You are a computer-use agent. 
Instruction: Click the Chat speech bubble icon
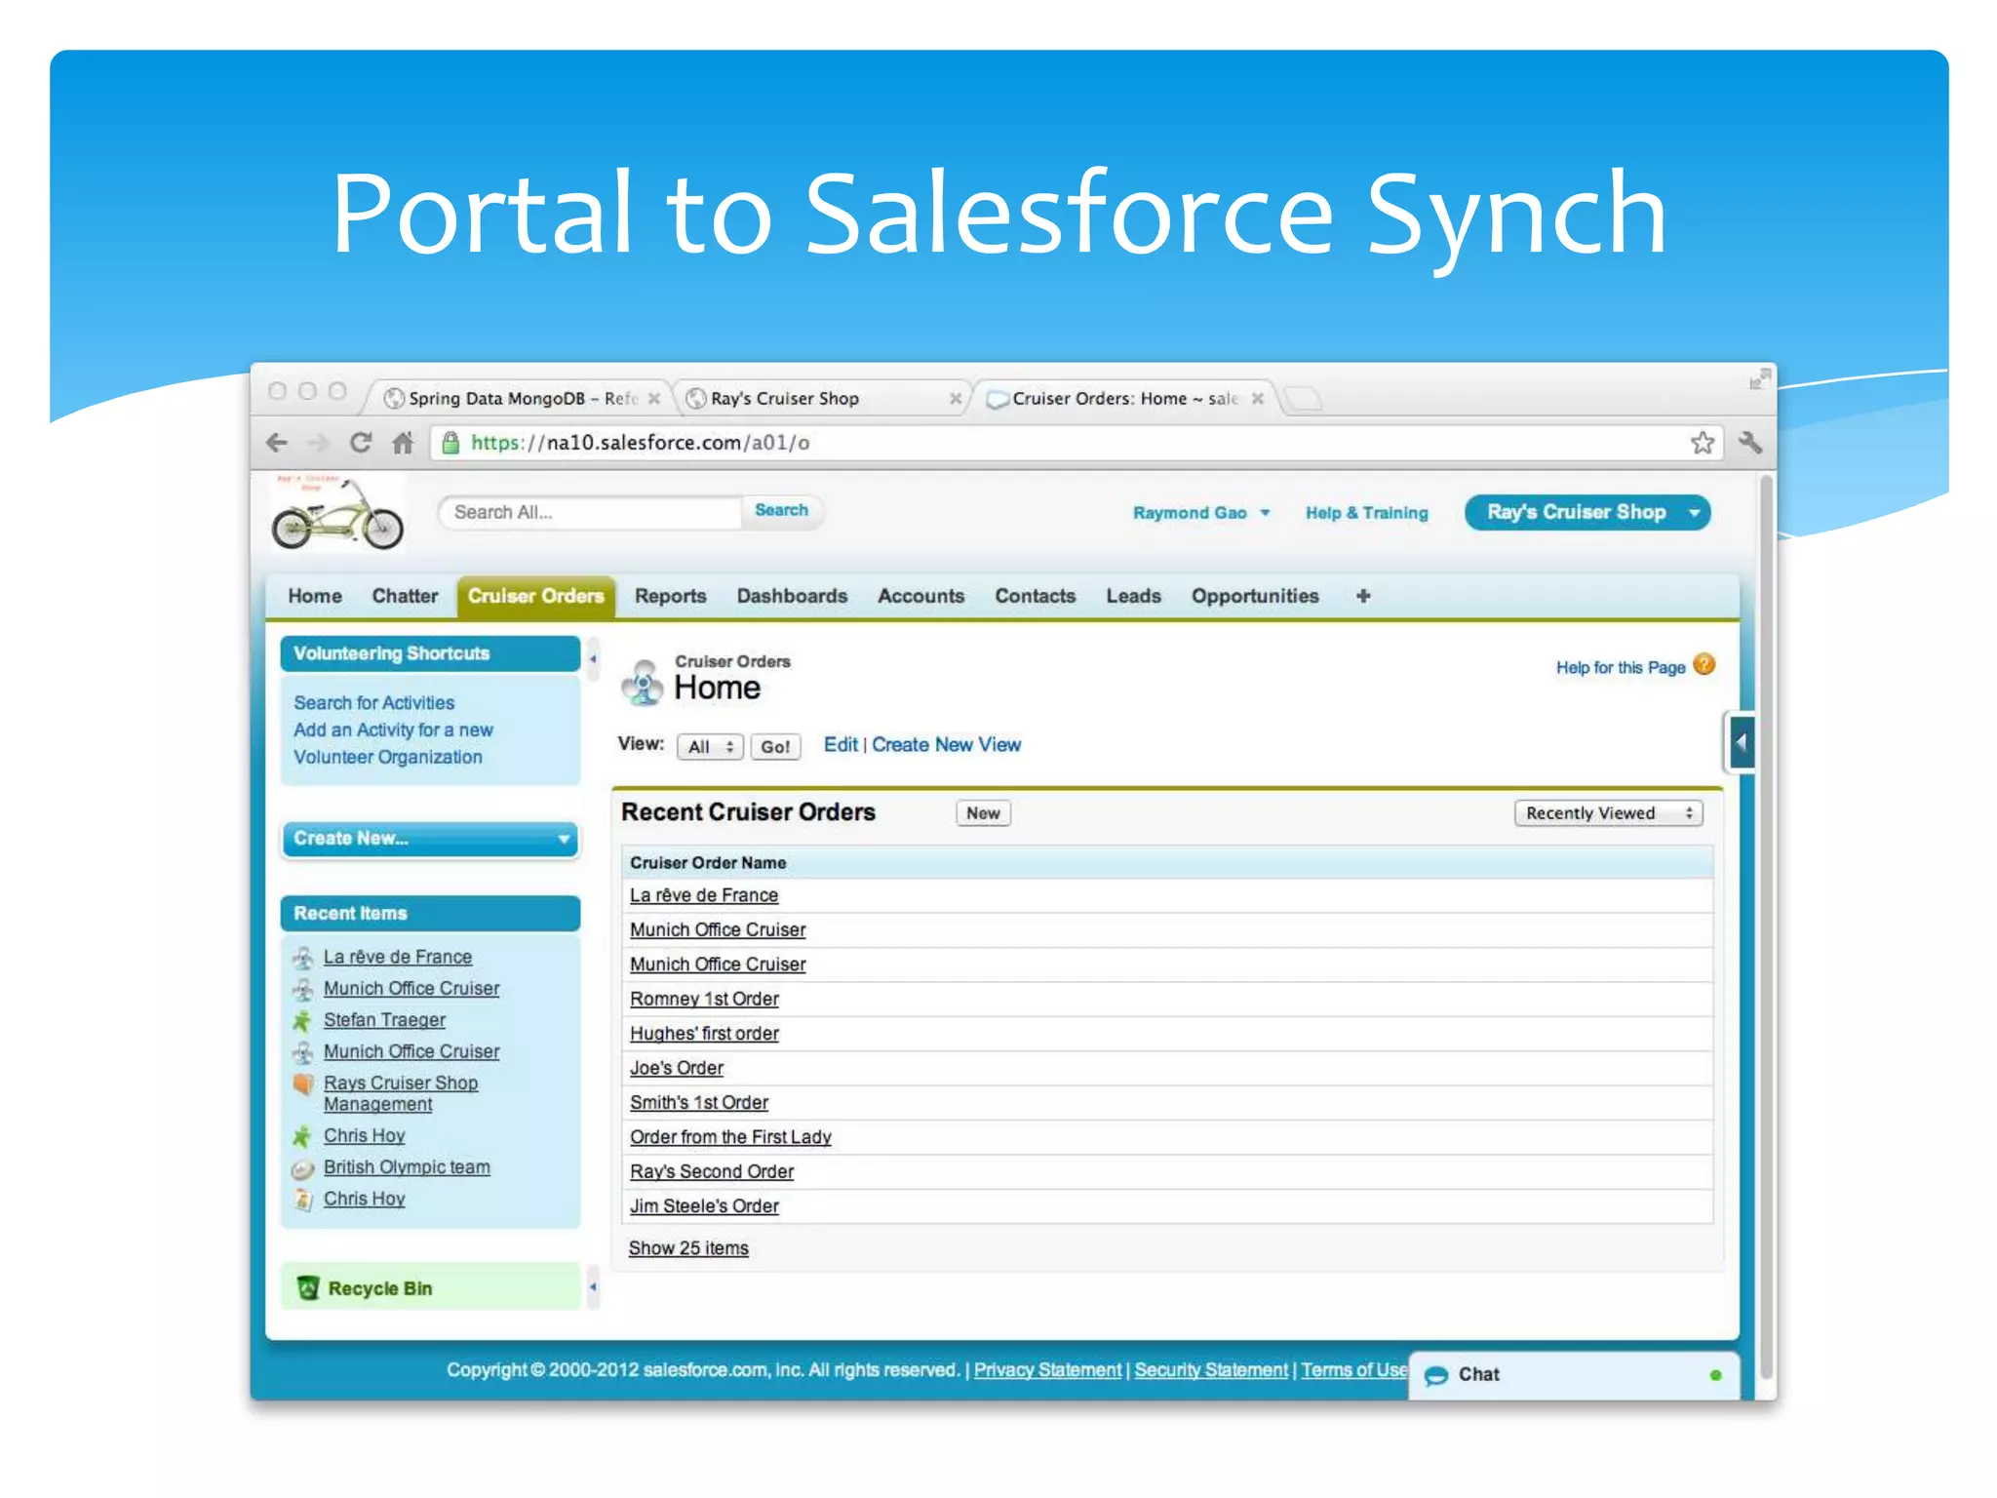pyautogui.click(x=1435, y=1375)
